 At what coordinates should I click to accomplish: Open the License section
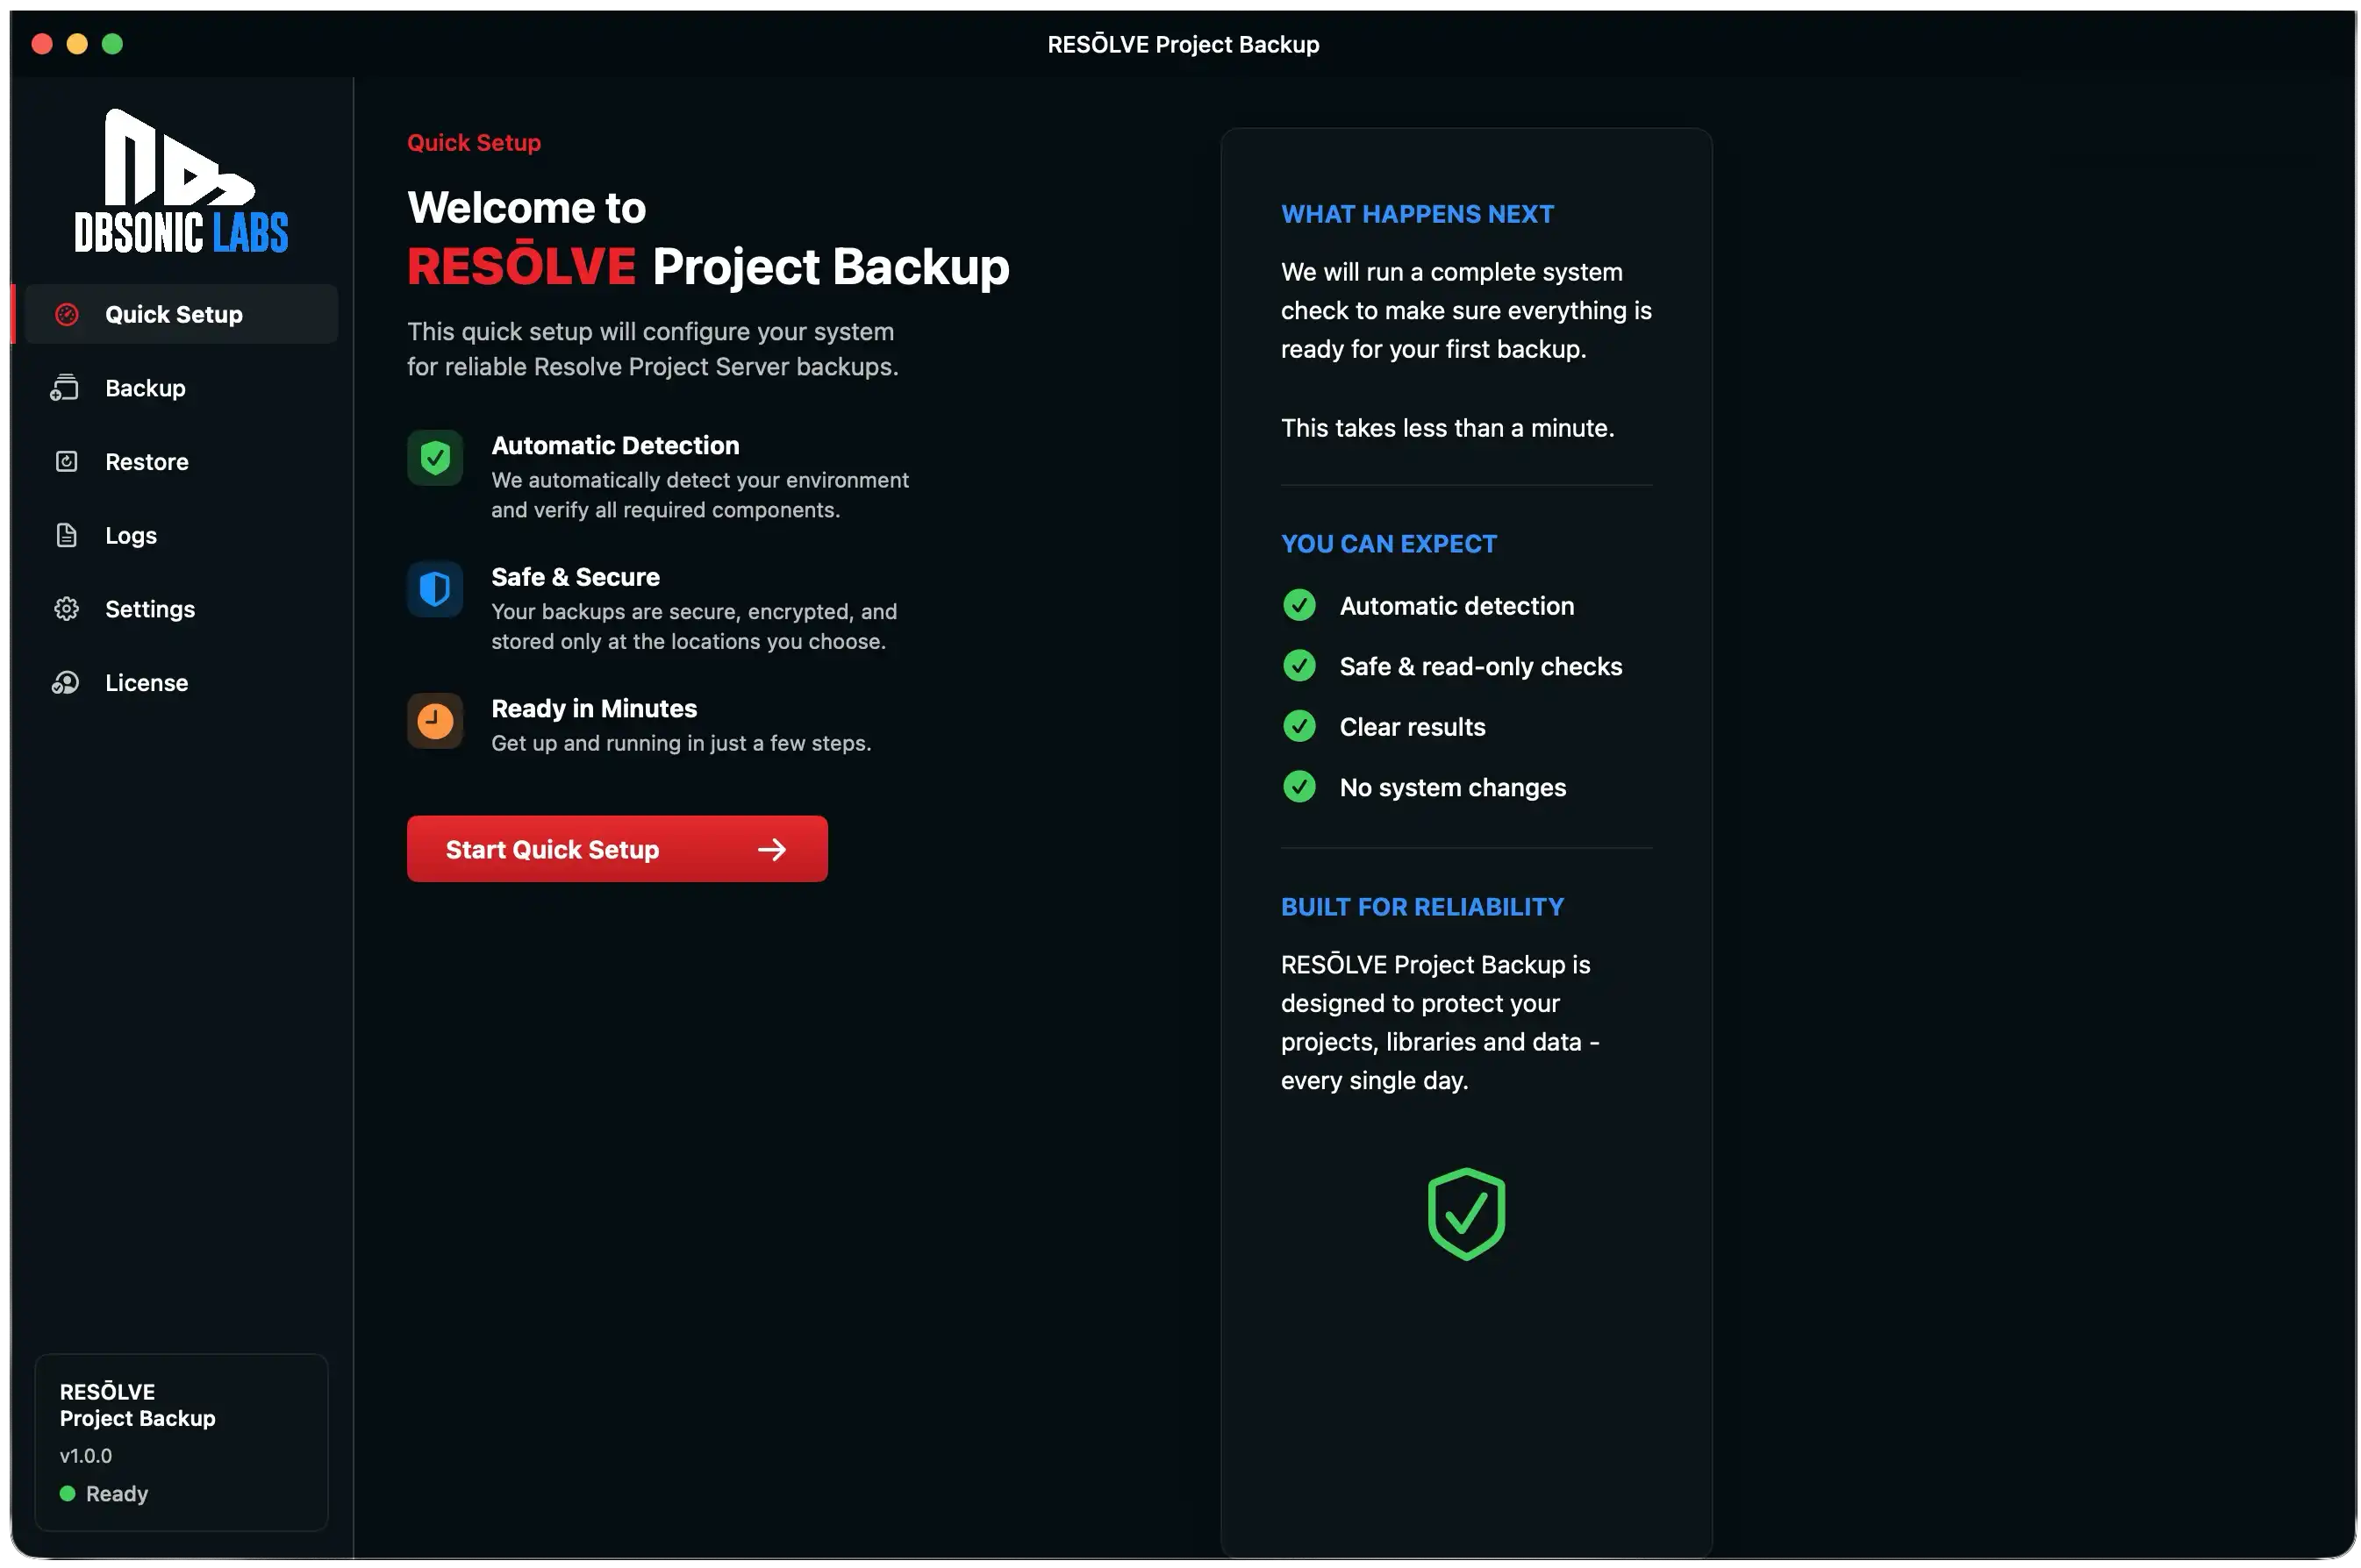point(181,683)
